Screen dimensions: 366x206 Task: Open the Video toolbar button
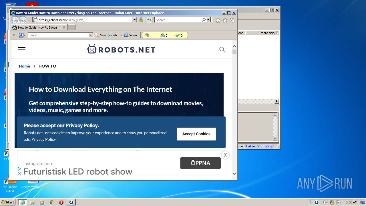click(x=131, y=35)
